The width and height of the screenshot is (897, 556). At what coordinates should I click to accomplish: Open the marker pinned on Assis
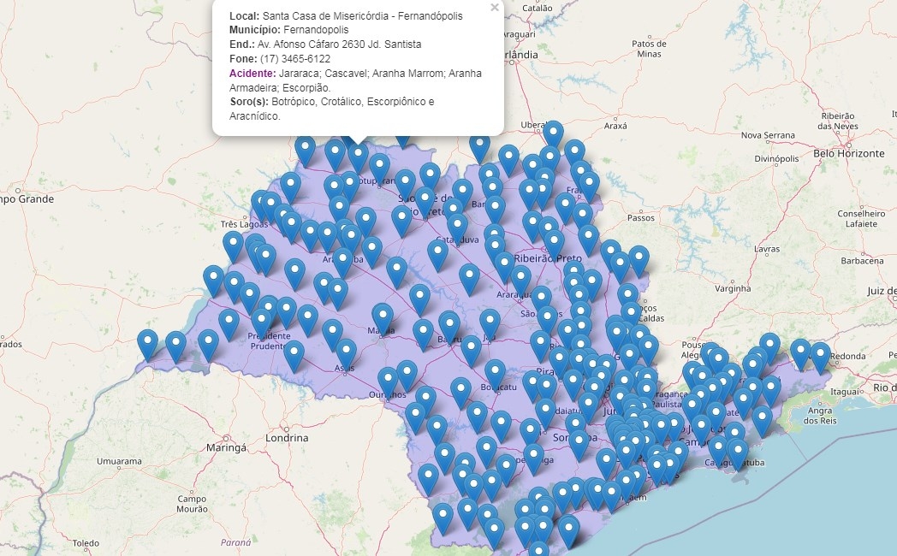[x=346, y=352]
